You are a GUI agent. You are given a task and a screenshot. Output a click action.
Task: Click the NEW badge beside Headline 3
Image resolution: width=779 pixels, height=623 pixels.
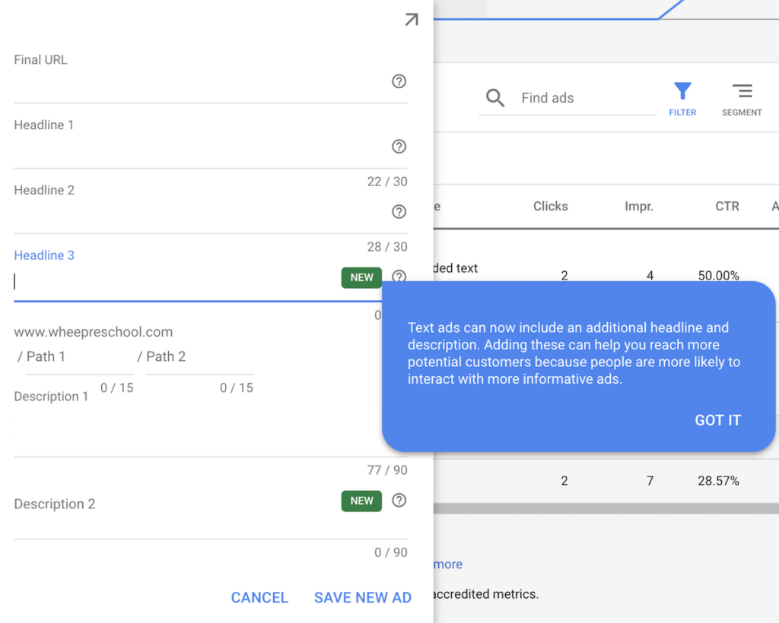(361, 277)
